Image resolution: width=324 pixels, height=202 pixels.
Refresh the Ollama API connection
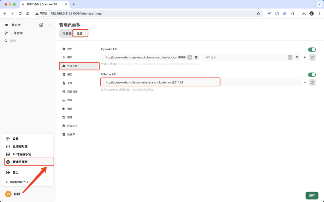[312, 82]
